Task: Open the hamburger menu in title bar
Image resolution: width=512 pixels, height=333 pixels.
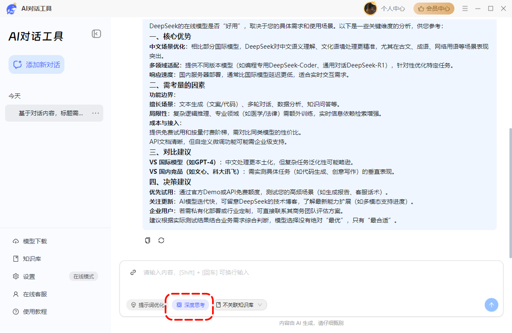Action: [x=465, y=9]
